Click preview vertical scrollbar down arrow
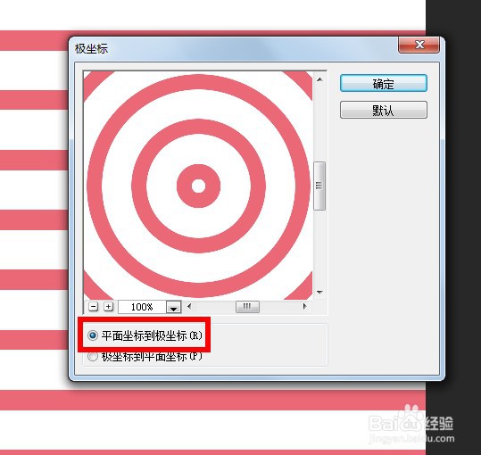This screenshot has height=455, width=481. (x=319, y=293)
